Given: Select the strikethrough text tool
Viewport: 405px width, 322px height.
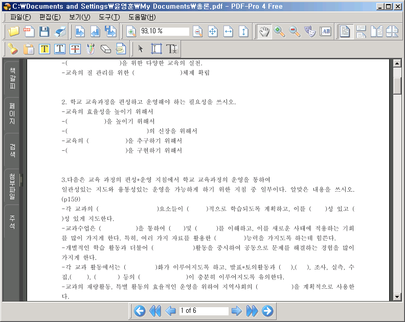Looking at the screenshot, I should 75,49.
